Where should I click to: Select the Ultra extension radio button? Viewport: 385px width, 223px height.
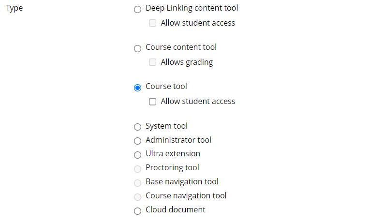pyautogui.click(x=137, y=155)
